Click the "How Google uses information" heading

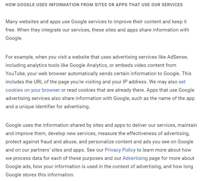94,5
